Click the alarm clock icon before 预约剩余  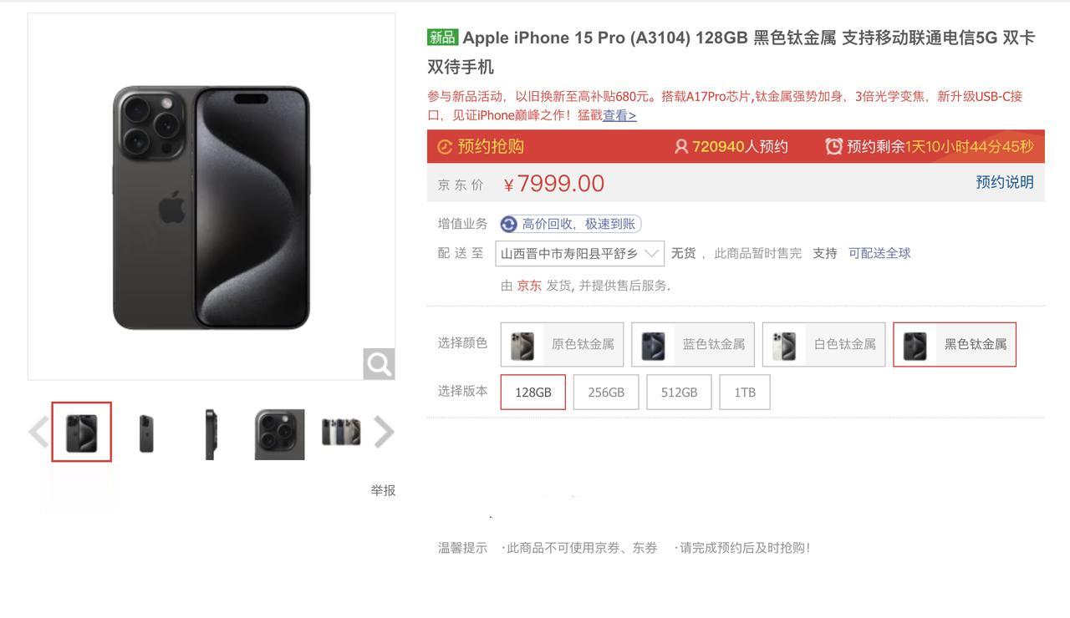tap(833, 146)
